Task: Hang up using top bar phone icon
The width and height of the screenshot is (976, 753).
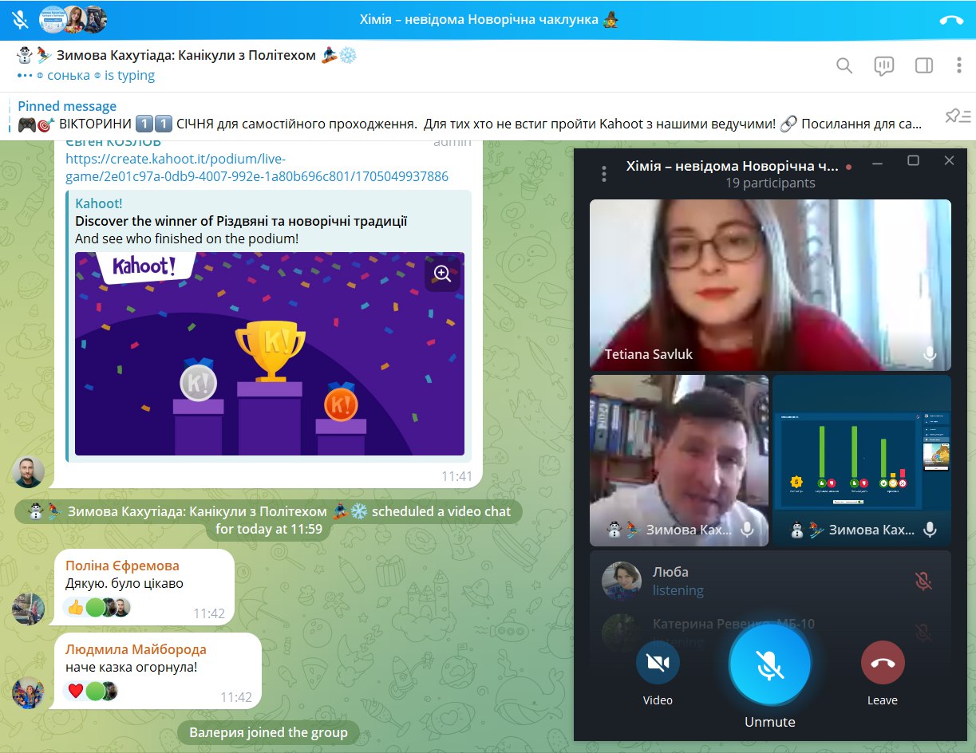Action: pyautogui.click(x=951, y=20)
